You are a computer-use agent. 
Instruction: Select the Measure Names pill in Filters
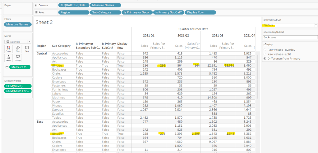pyautogui.click(x=18, y=24)
